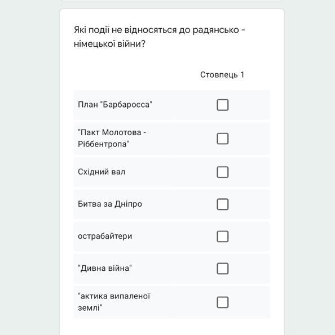335x335 pixels.
Task: Click the "Пакт Молотова - Ріббентропа" label text
Action: pyautogui.click(x=112, y=139)
